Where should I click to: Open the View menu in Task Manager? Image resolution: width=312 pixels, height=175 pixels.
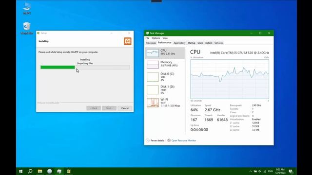pyautogui.click(x=165, y=38)
